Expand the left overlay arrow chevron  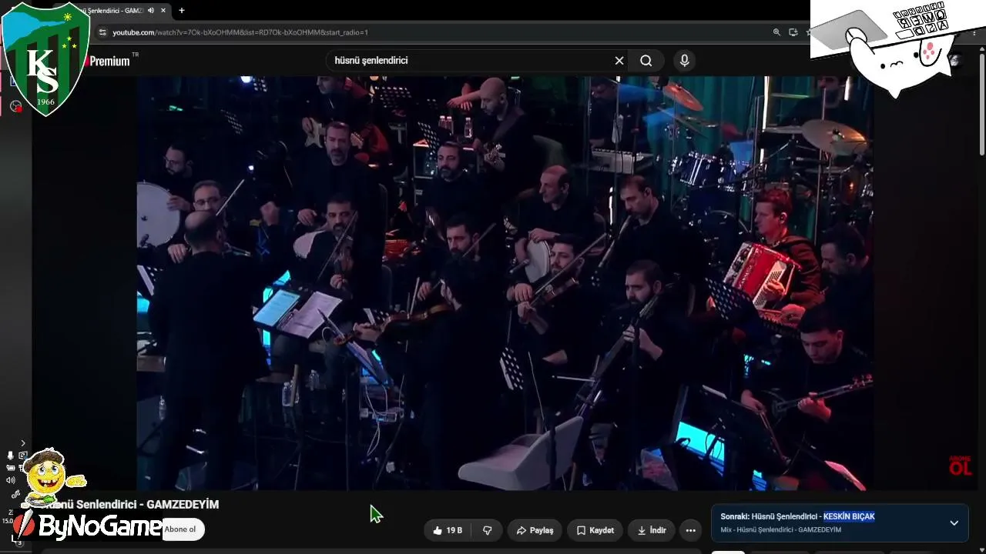(22, 443)
